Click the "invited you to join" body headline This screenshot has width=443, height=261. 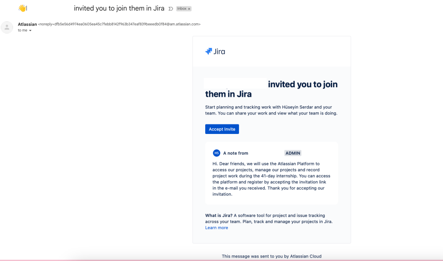click(x=302, y=84)
